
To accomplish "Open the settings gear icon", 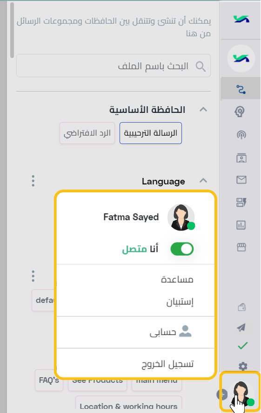I will point(243,366).
